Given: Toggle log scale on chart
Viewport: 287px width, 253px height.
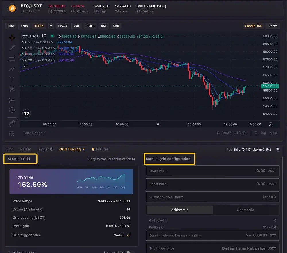Looking at the screenshot, I should [x=263, y=133].
